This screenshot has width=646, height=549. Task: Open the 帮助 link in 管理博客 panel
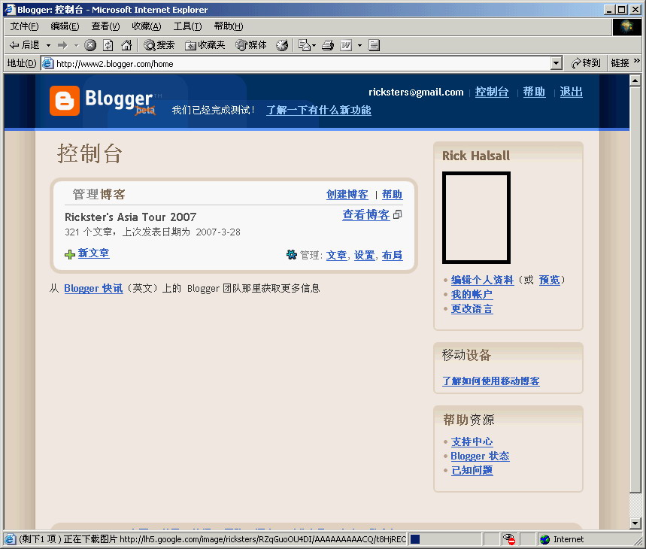392,194
